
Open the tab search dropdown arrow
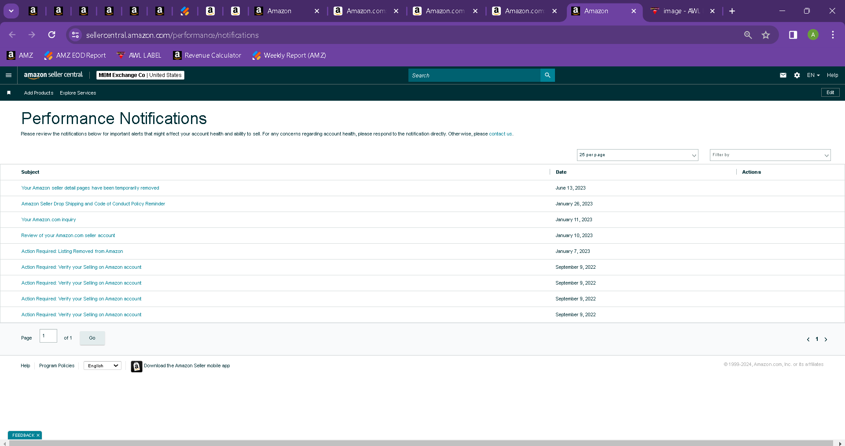(x=11, y=11)
